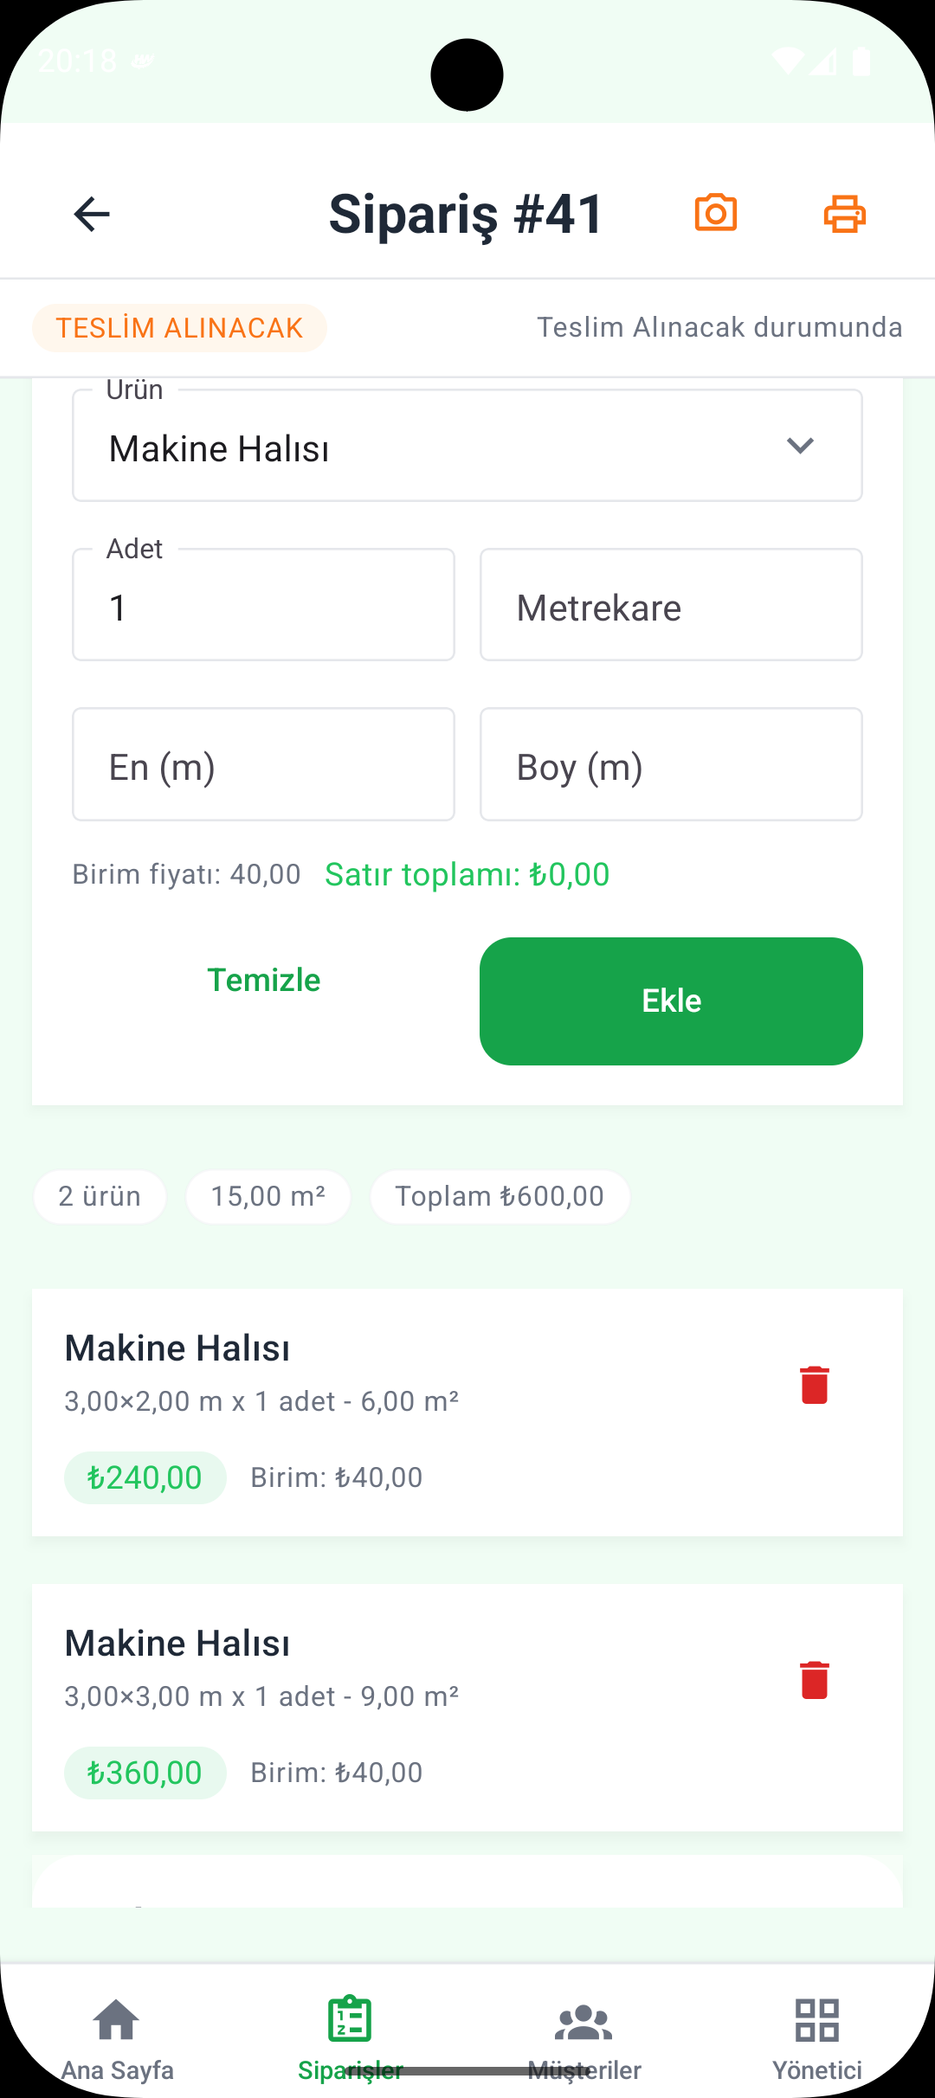Tap the back arrow icon
The width and height of the screenshot is (935, 2098).
92,214
